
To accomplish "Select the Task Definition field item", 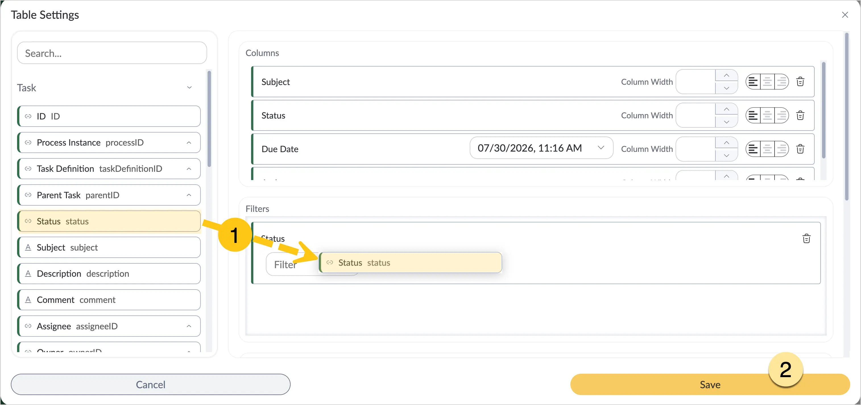I will pyautogui.click(x=109, y=169).
